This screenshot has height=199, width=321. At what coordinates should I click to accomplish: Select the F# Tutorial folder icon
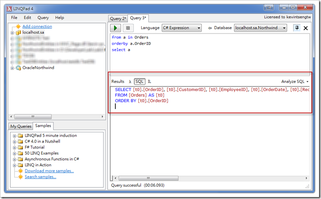tap(20, 147)
